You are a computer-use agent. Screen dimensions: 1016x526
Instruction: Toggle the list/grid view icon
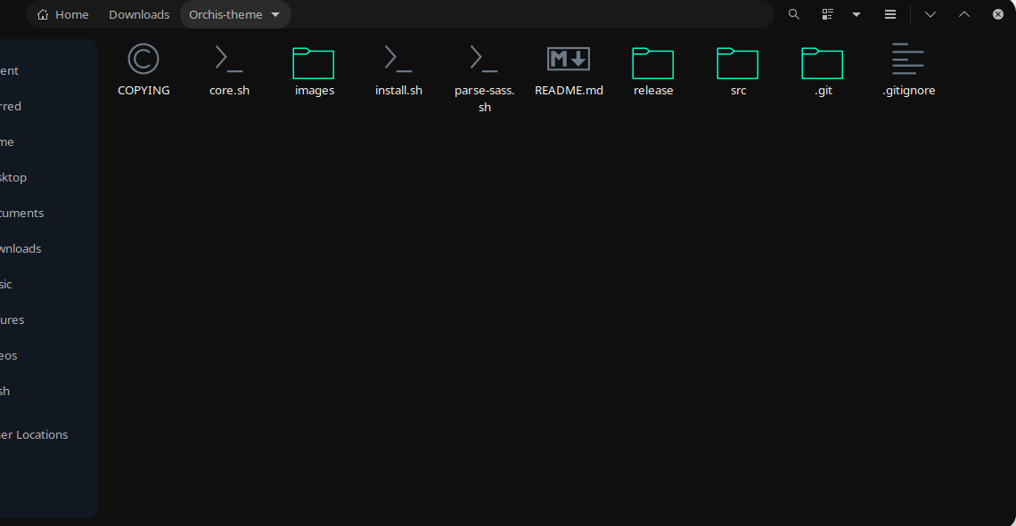(x=827, y=14)
